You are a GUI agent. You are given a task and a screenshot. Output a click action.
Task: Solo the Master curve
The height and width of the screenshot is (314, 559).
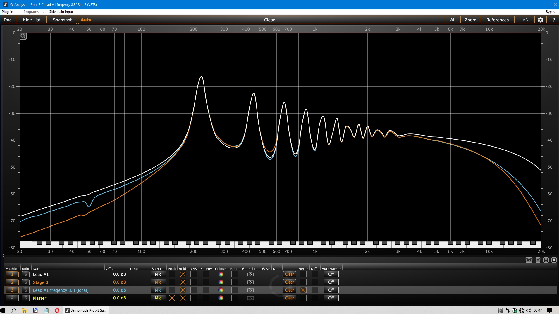(26, 298)
